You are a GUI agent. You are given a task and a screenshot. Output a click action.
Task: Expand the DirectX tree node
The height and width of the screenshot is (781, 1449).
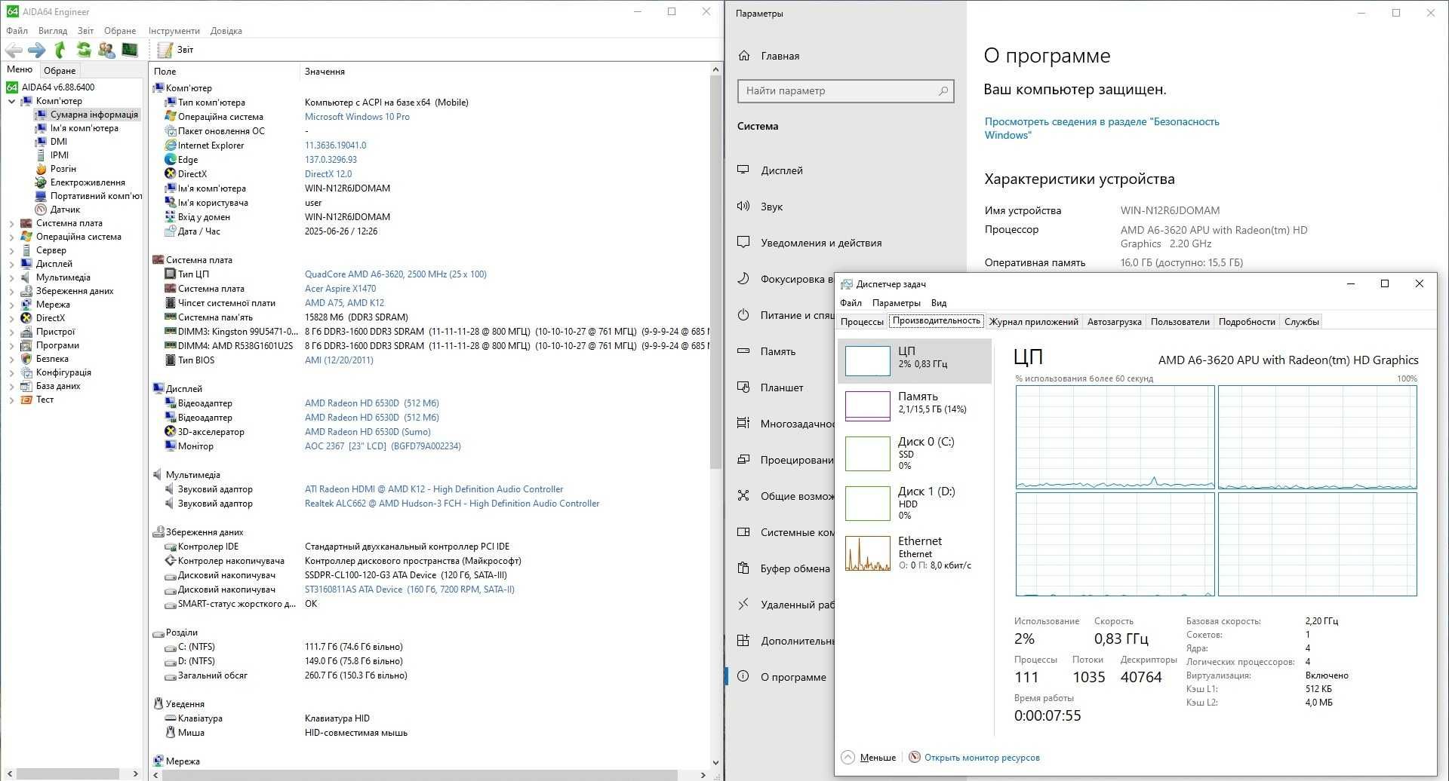click(11, 318)
